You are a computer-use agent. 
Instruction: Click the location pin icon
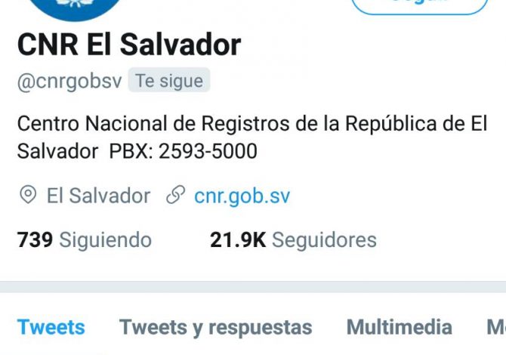pos(28,195)
